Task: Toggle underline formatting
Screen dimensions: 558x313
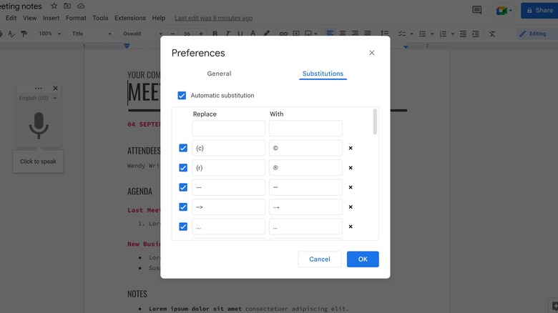Action: [240, 34]
